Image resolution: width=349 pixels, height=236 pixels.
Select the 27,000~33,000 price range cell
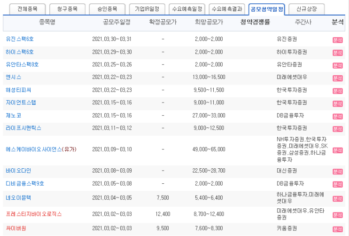coord(209,116)
